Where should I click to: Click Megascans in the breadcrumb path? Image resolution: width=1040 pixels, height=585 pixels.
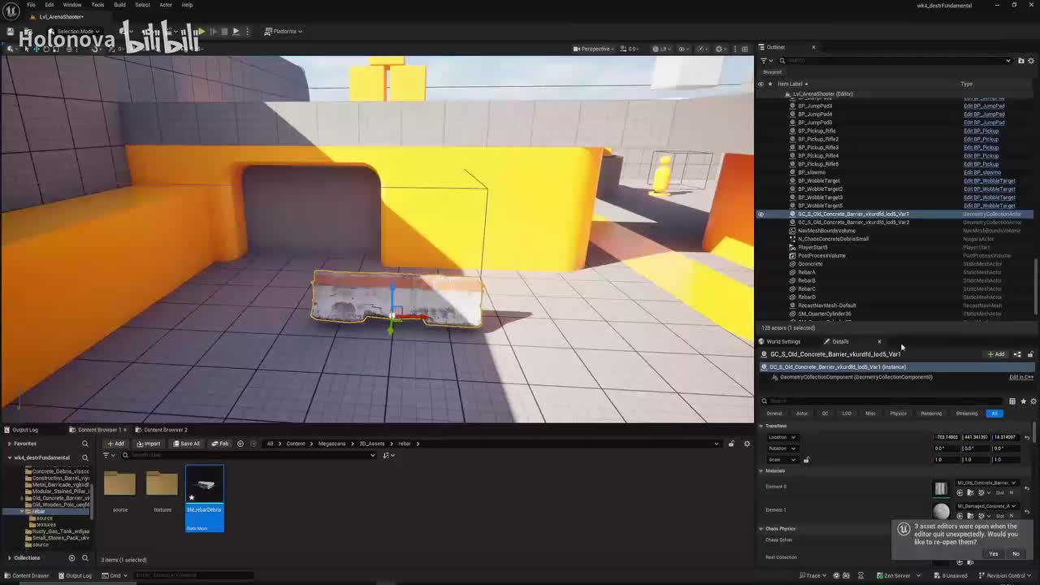(331, 444)
